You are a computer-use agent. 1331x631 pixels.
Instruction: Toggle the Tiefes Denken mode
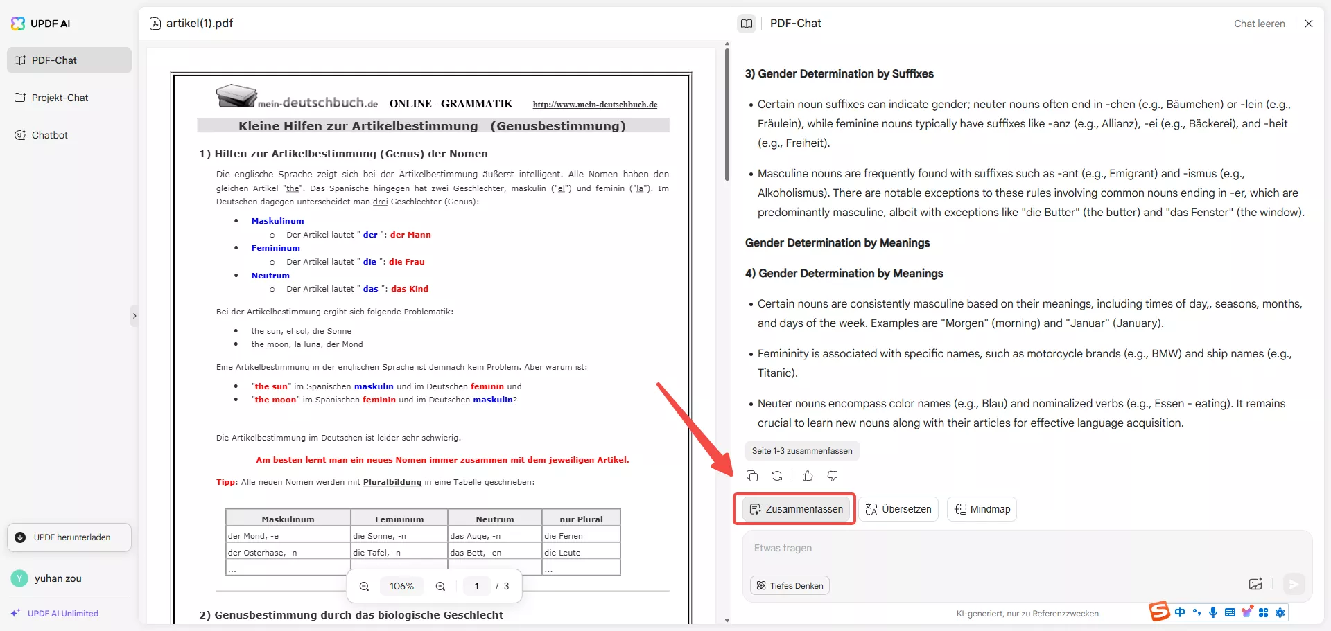[790, 586]
